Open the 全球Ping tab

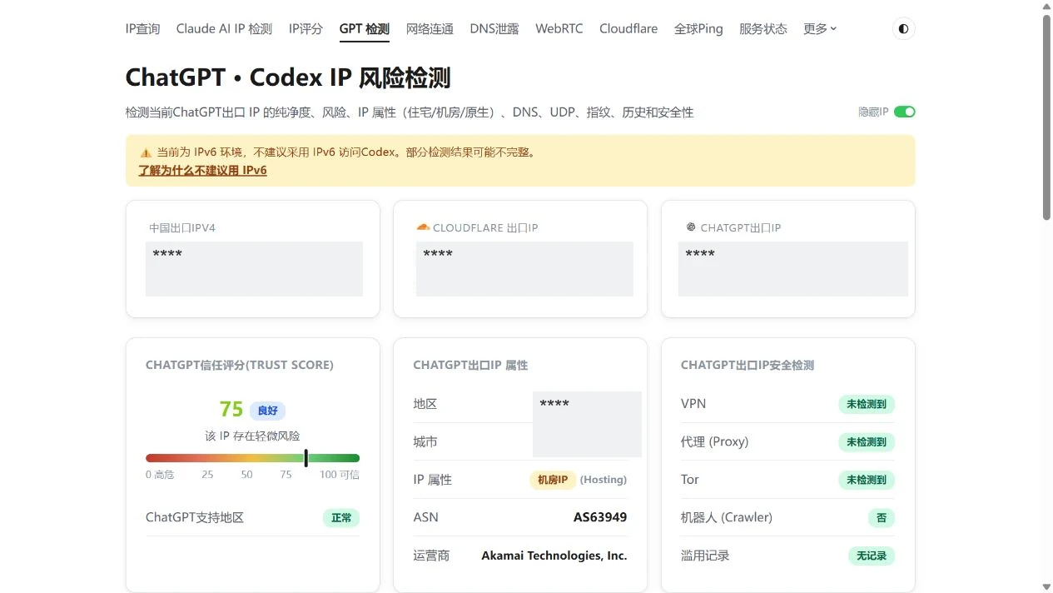pos(698,28)
